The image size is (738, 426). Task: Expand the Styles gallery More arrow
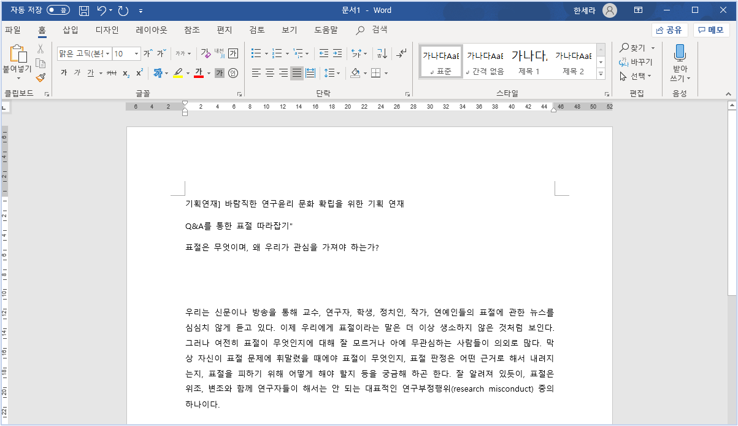(601, 74)
